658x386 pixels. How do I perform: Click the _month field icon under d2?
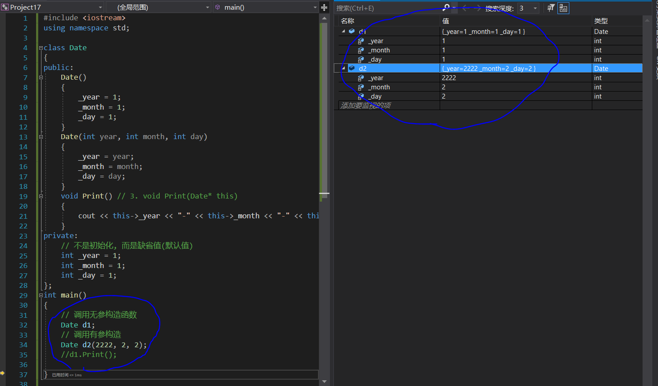[361, 87]
